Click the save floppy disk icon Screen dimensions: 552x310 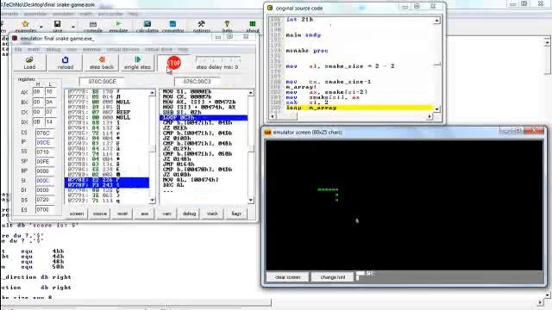(x=58, y=24)
